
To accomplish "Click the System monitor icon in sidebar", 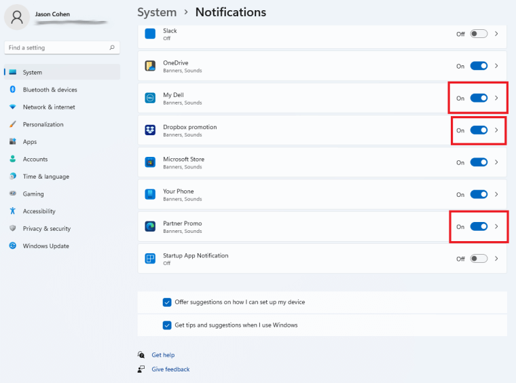I will pyautogui.click(x=12, y=72).
